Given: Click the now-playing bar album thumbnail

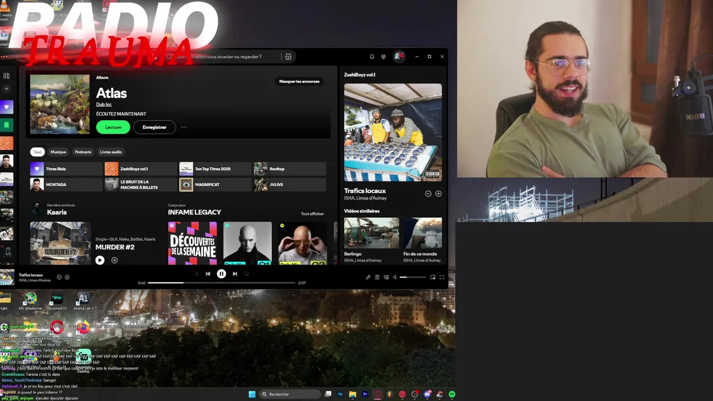Looking at the screenshot, I should [7, 277].
